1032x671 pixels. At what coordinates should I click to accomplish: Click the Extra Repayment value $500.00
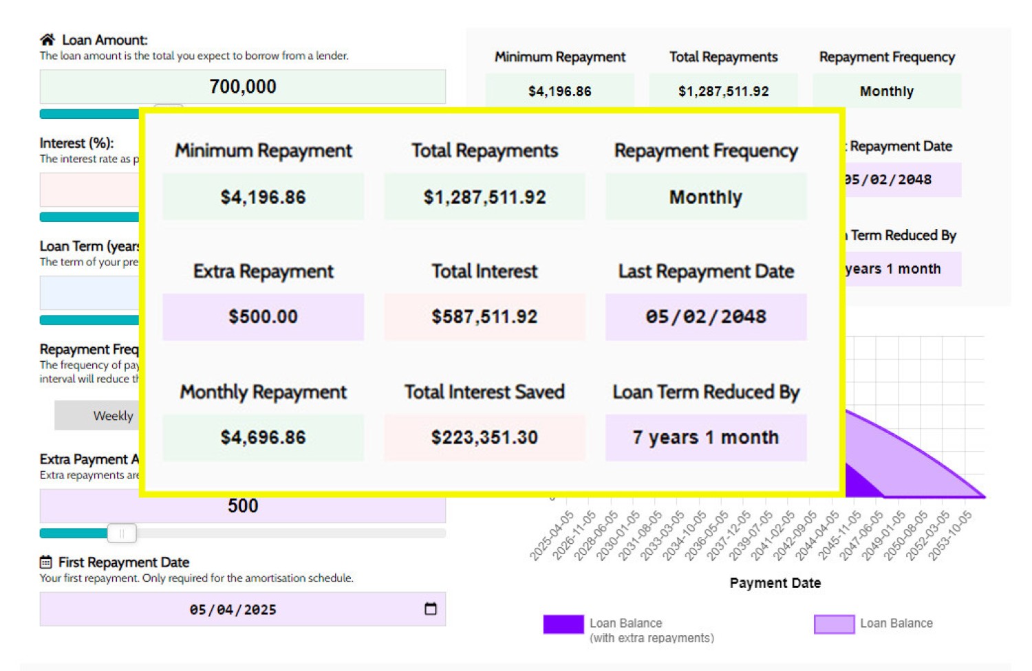(263, 317)
